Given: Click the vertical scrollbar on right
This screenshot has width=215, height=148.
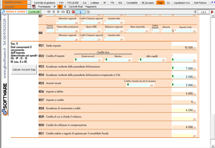Looking at the screenshot, I should pos(212,76).
